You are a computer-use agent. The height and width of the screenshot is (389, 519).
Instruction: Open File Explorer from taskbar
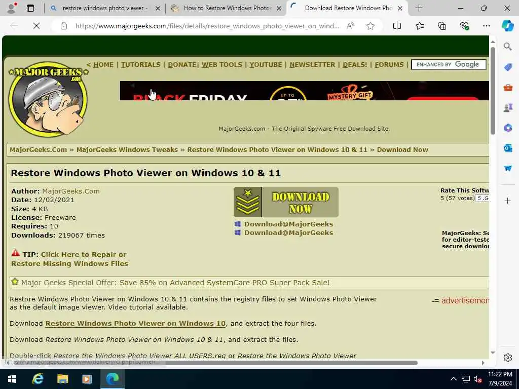click(x=62, y=379)
